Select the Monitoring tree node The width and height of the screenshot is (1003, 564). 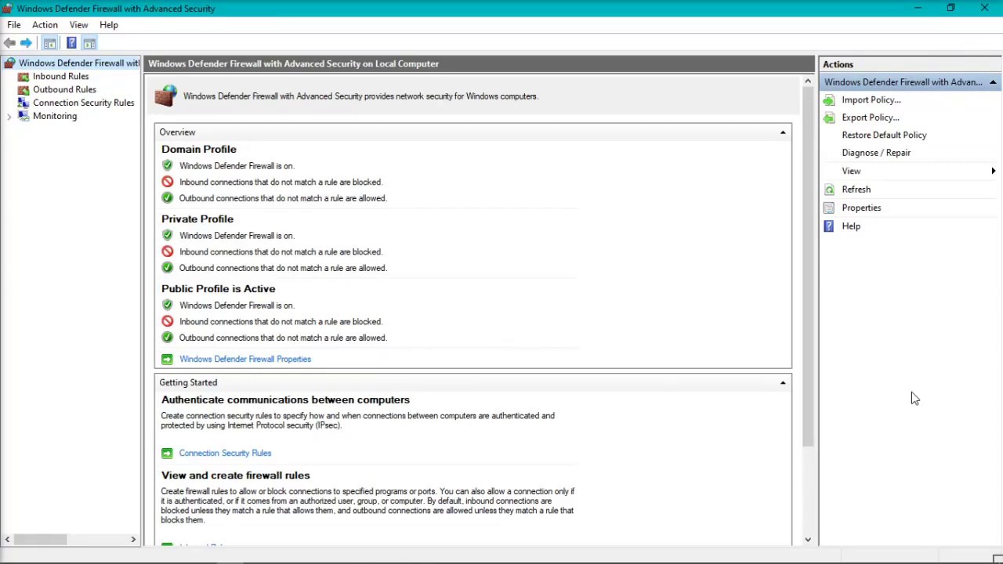coord(55,116)
